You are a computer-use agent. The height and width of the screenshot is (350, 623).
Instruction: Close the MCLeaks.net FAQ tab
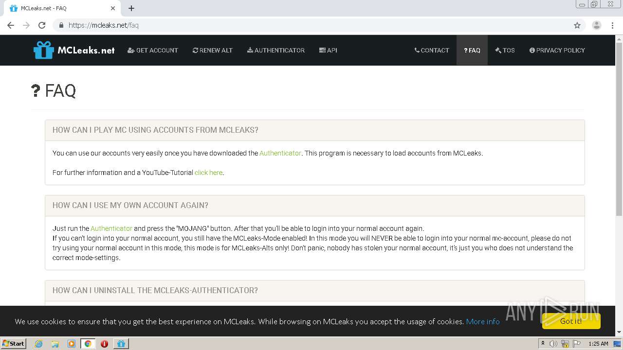coord(113,8)
